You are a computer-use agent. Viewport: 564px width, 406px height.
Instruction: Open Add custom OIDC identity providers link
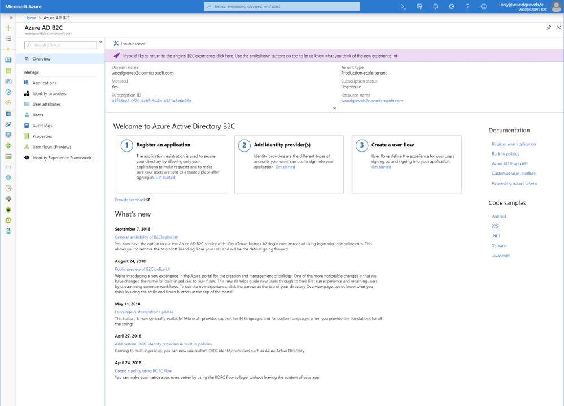click(x=163, y=344)
